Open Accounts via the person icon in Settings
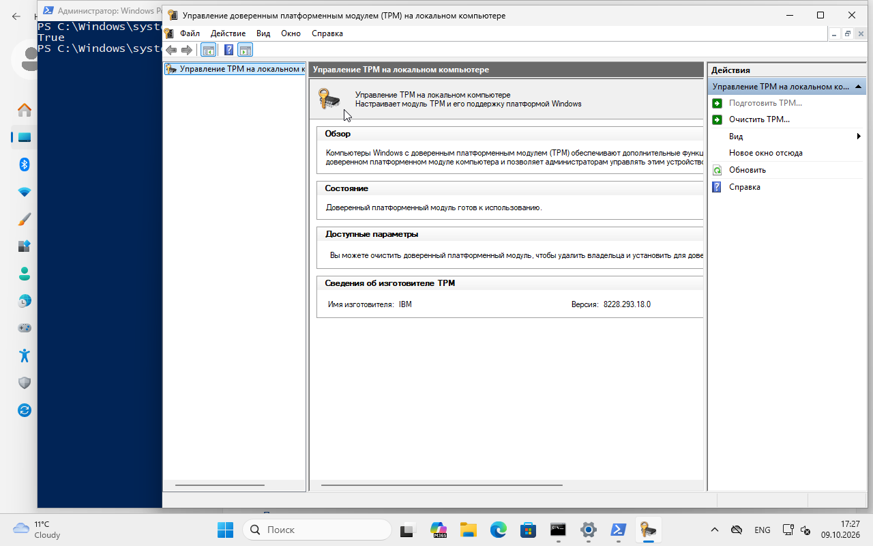Screen dimensions: 873x546 25,274
